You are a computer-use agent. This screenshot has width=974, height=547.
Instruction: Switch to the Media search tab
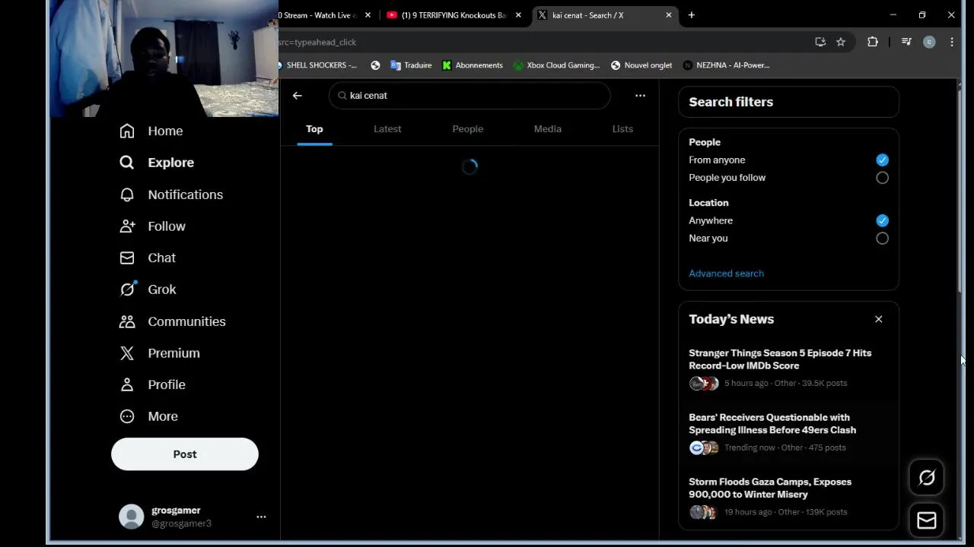548,129
